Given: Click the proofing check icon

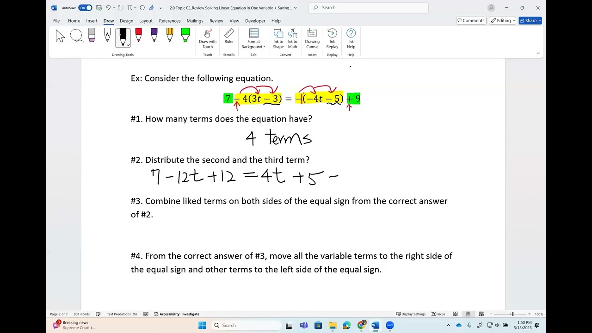Looking at the screenshot, I should (x=99, y=314).
